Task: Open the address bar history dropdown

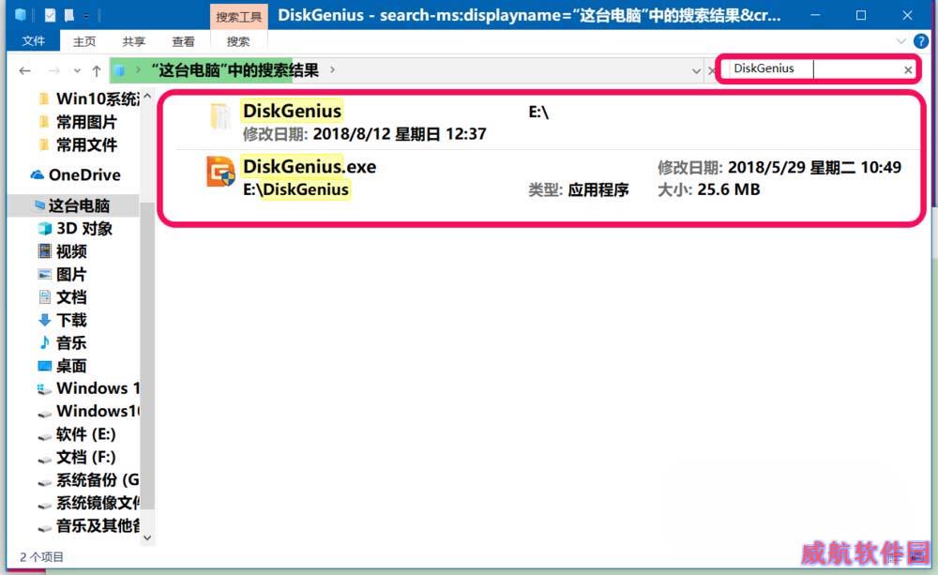Action: coord(696,70)
